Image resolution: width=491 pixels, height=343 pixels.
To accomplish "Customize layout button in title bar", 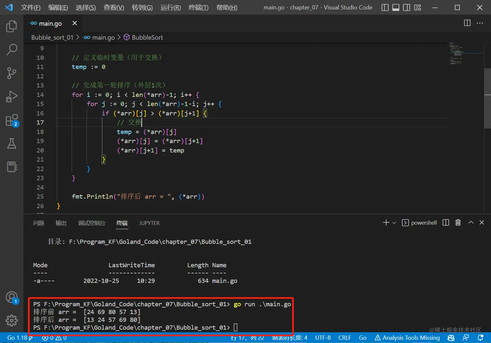I will click(417, 7).
